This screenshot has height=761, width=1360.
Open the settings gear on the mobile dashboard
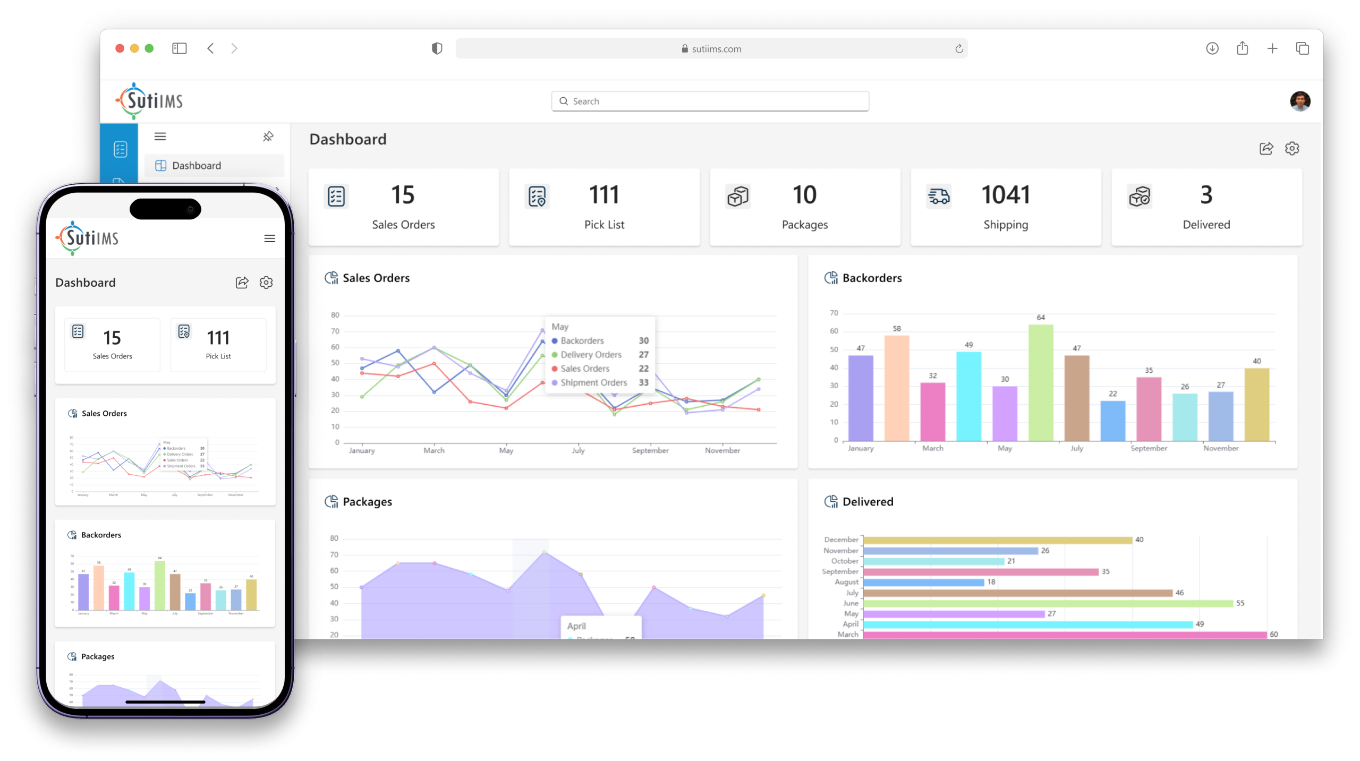266,282
